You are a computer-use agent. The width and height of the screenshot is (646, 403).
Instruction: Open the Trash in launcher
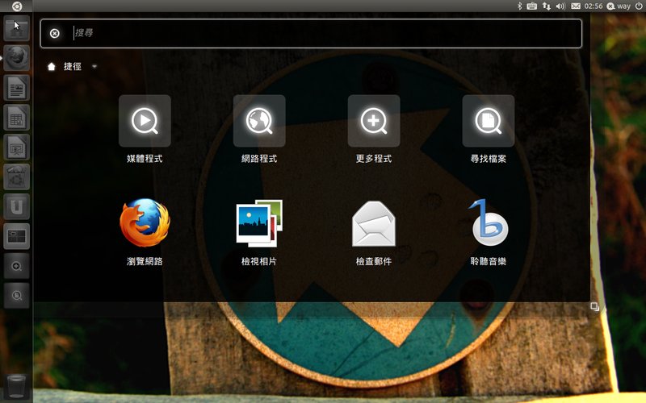[16, 386]
